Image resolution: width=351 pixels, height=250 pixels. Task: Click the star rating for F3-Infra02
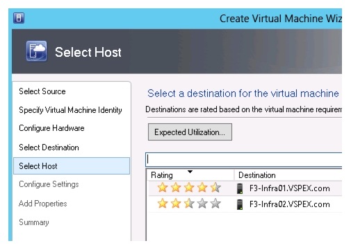pyautogui.click(x=189, y=204)
